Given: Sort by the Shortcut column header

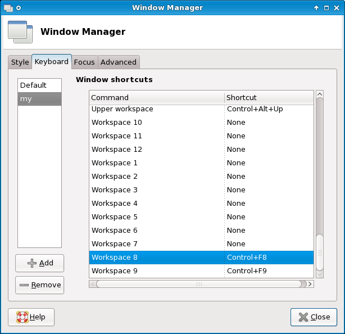Looking at the screenshot, I should pos(269,97).
